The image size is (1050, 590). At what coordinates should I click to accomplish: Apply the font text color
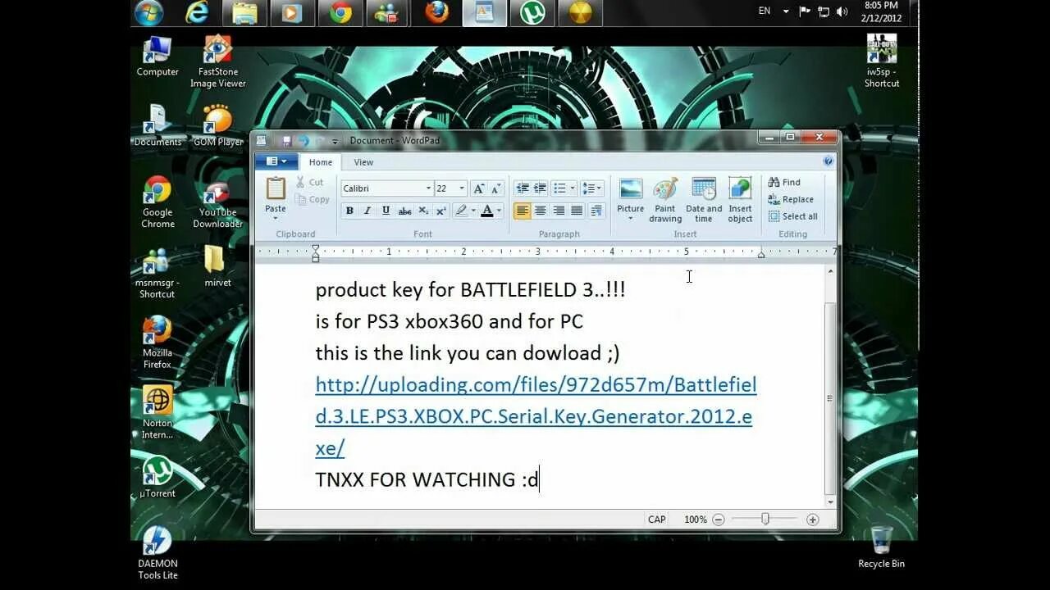click(x=487, y=211)
